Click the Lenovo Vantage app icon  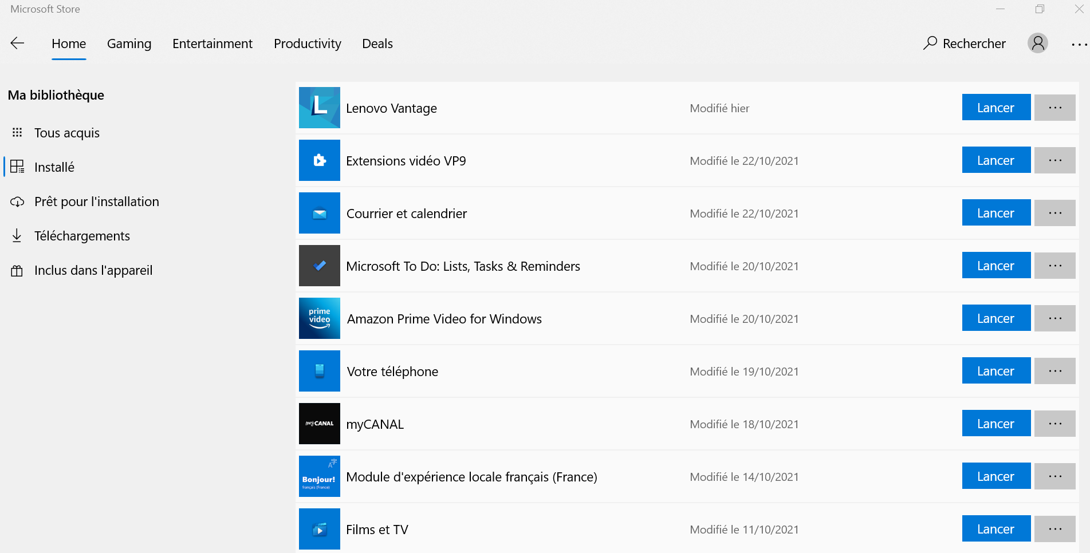pos(320,108)
